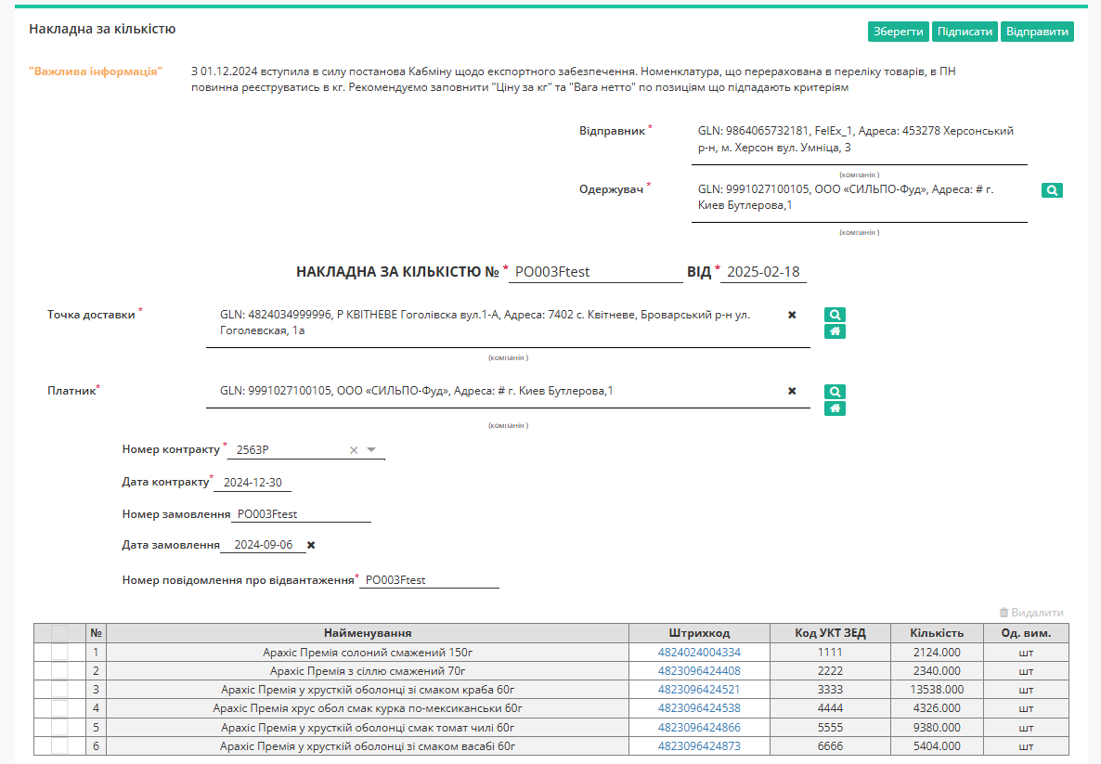Edit the invoice number field PO003Ftest
This screenshot has height=764, width=1101.
595,272
